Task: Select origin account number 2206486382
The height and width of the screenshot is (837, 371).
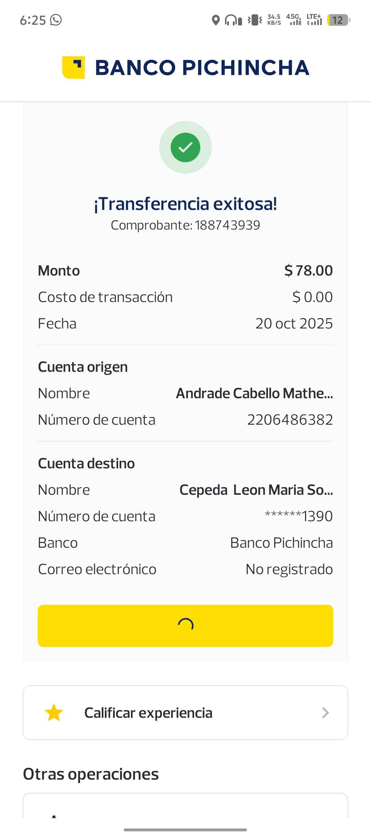Action: [290, 420]
